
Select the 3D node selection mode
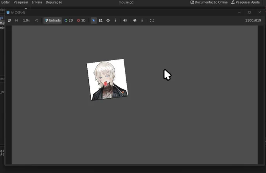coord(81,20)
